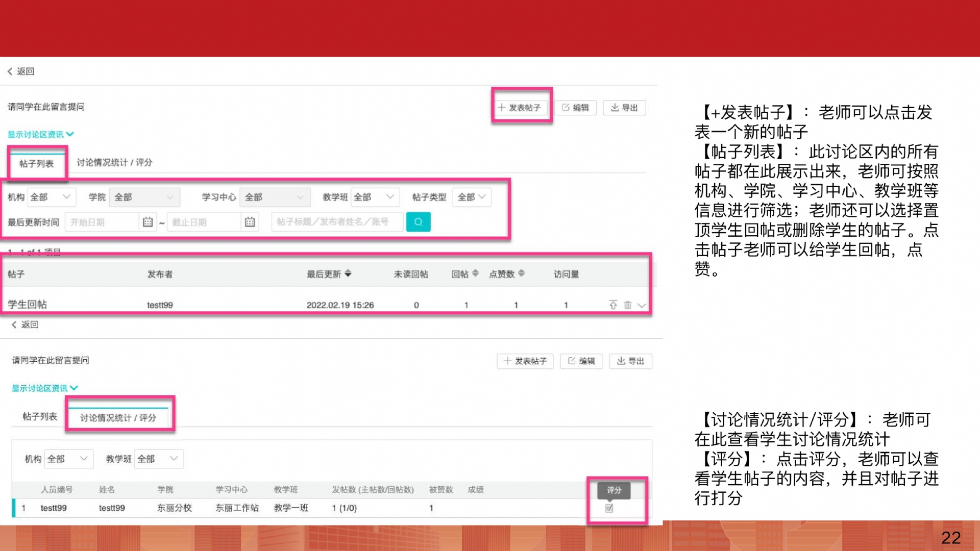
Task: Switch to top 讨论情况统计 / 评分 tab
Action: [114, 162]
